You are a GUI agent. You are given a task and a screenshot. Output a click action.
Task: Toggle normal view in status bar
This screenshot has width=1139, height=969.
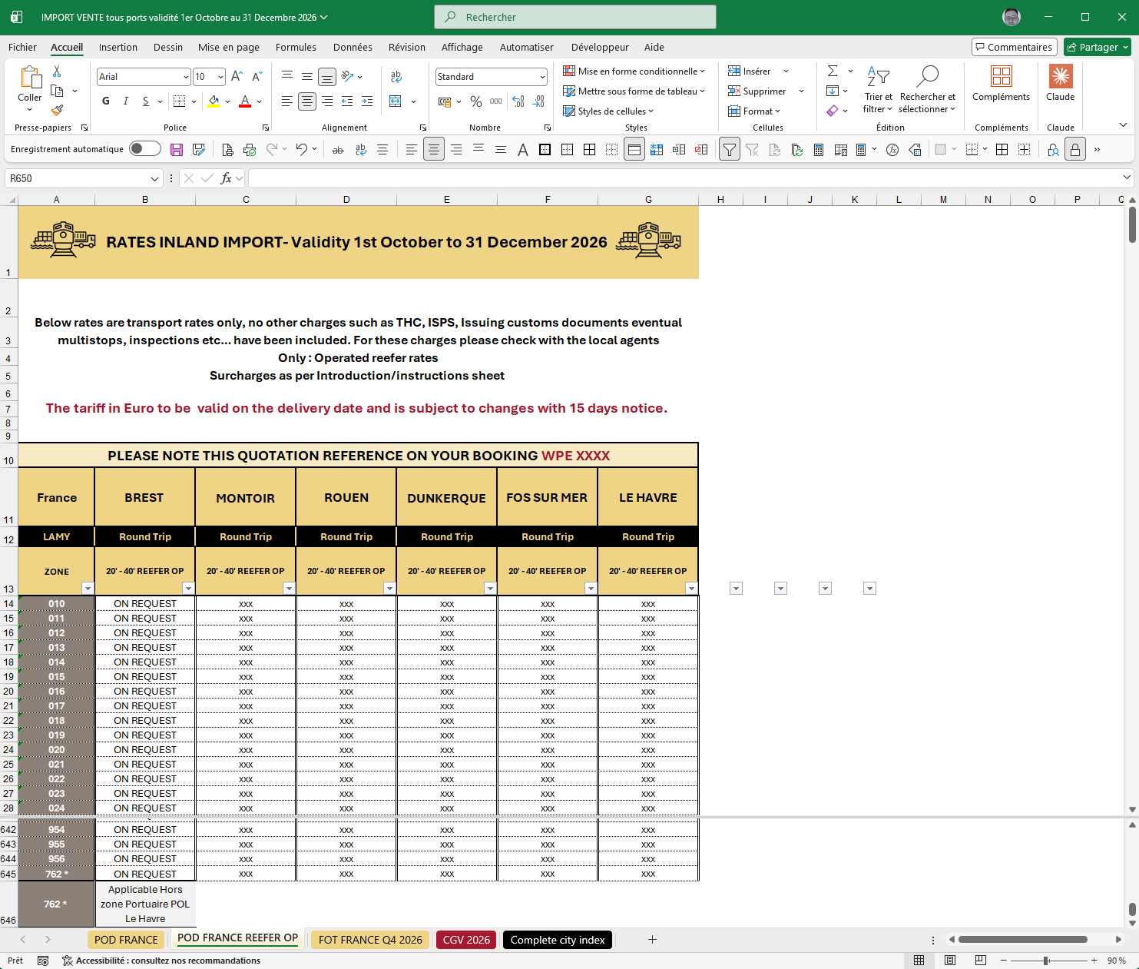tap(919, 961)
